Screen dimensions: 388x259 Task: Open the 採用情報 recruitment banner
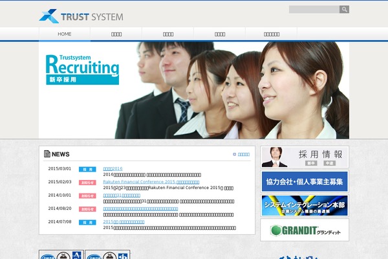[305, 157]
